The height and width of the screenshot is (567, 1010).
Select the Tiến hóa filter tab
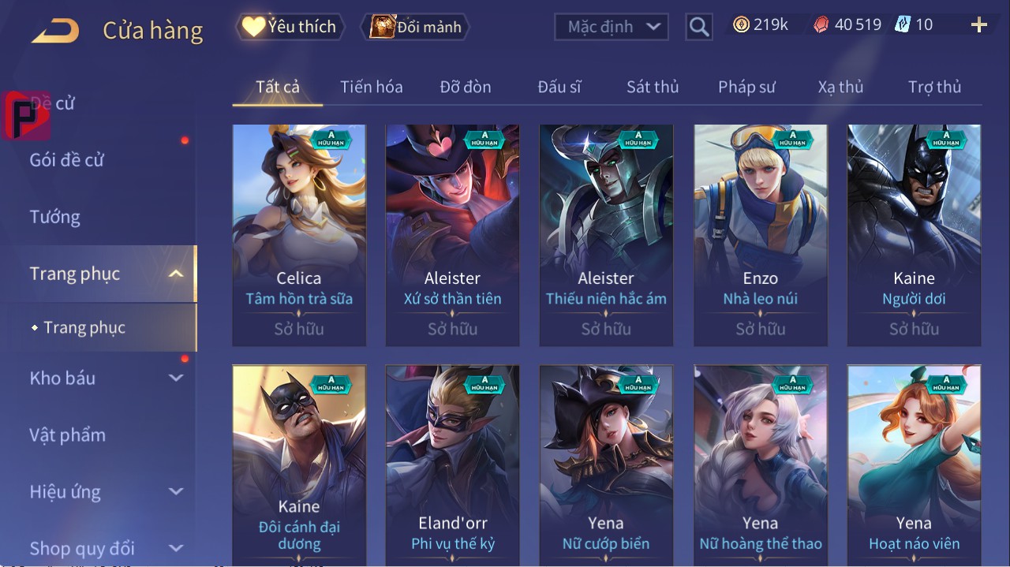click(372, 87)
